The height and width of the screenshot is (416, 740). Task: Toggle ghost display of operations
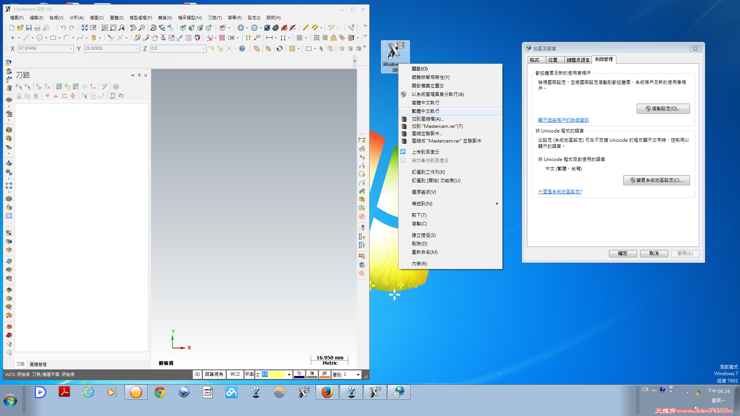36,96
